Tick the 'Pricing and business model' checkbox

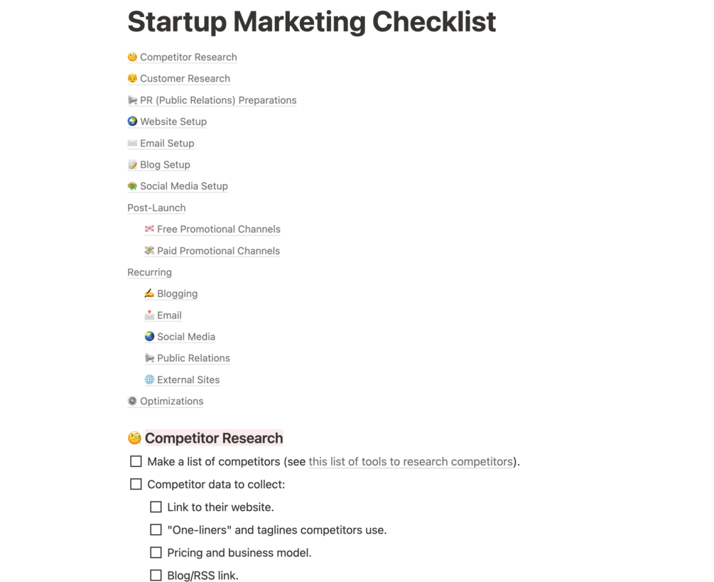[x=156, y=553]
